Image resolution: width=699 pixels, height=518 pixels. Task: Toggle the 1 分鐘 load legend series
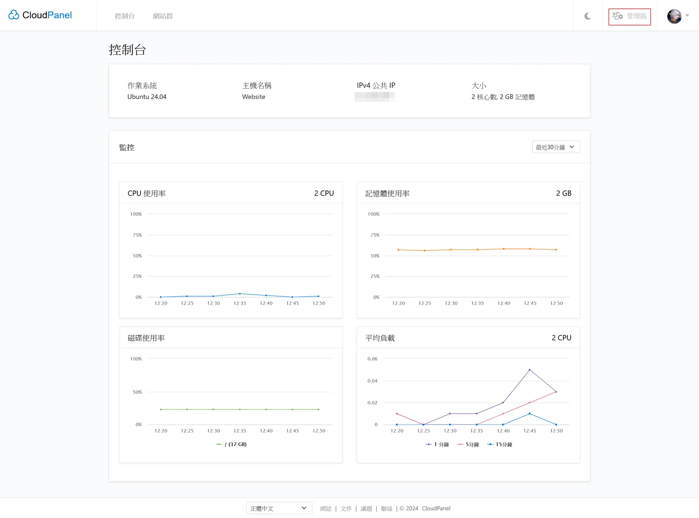click(x=437, y=445)
